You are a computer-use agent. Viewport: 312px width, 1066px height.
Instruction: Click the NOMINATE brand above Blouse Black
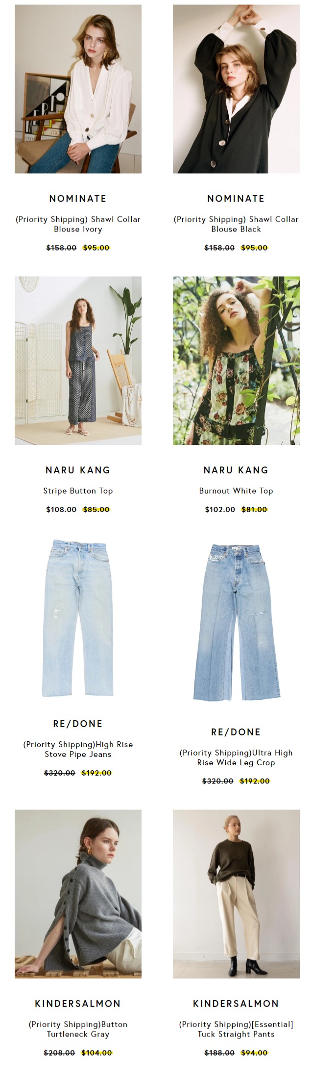236,199
